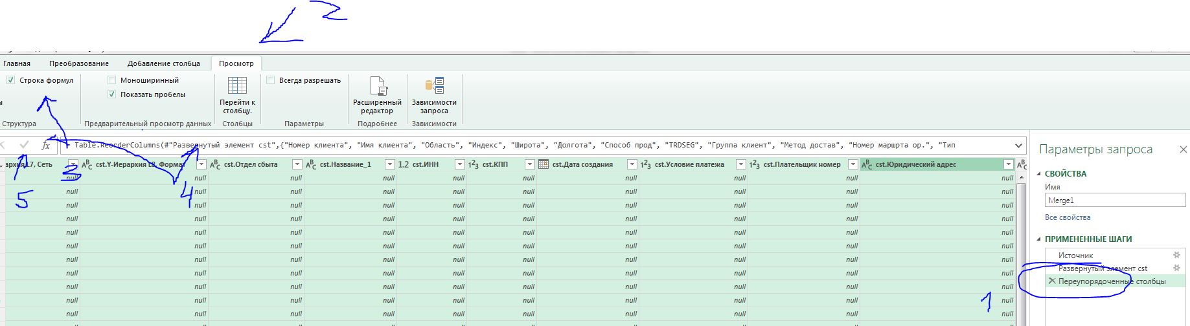
Task: Expand the formula bar with chevron
Action: click(1019, 146)
